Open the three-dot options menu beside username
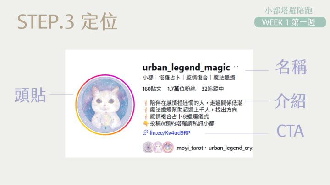Image resolution: width=330 pixels, height=185 pixels. pos(236,67)
